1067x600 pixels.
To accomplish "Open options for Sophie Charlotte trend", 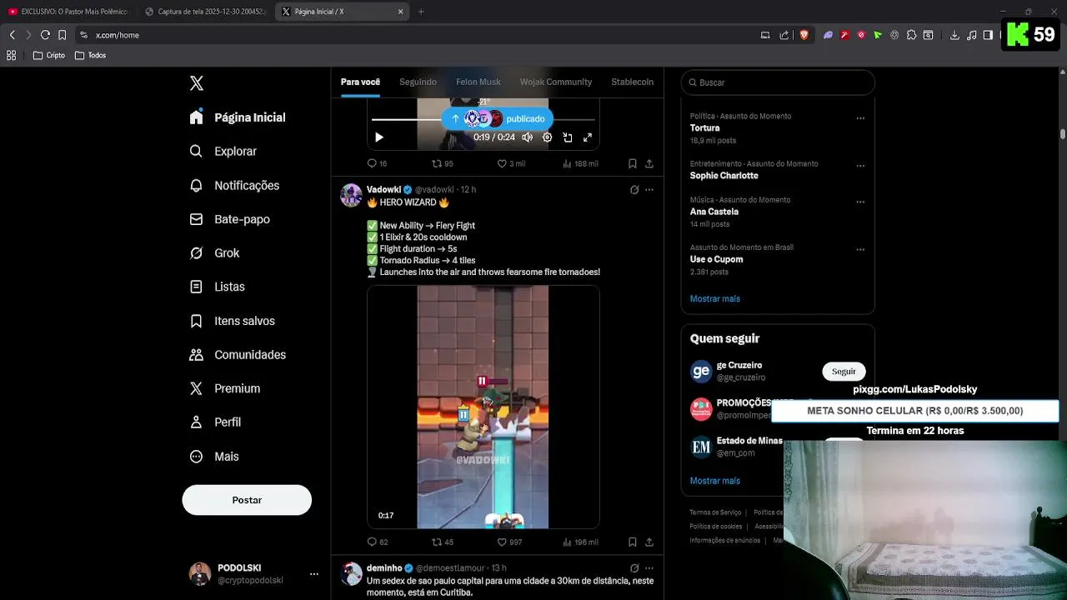I will pos(860,166).
